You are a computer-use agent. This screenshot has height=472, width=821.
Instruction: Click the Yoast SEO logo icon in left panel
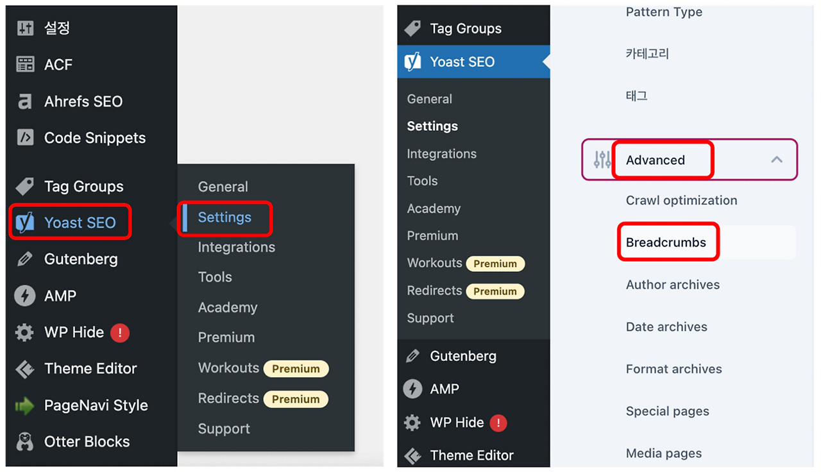pos(25,223)
